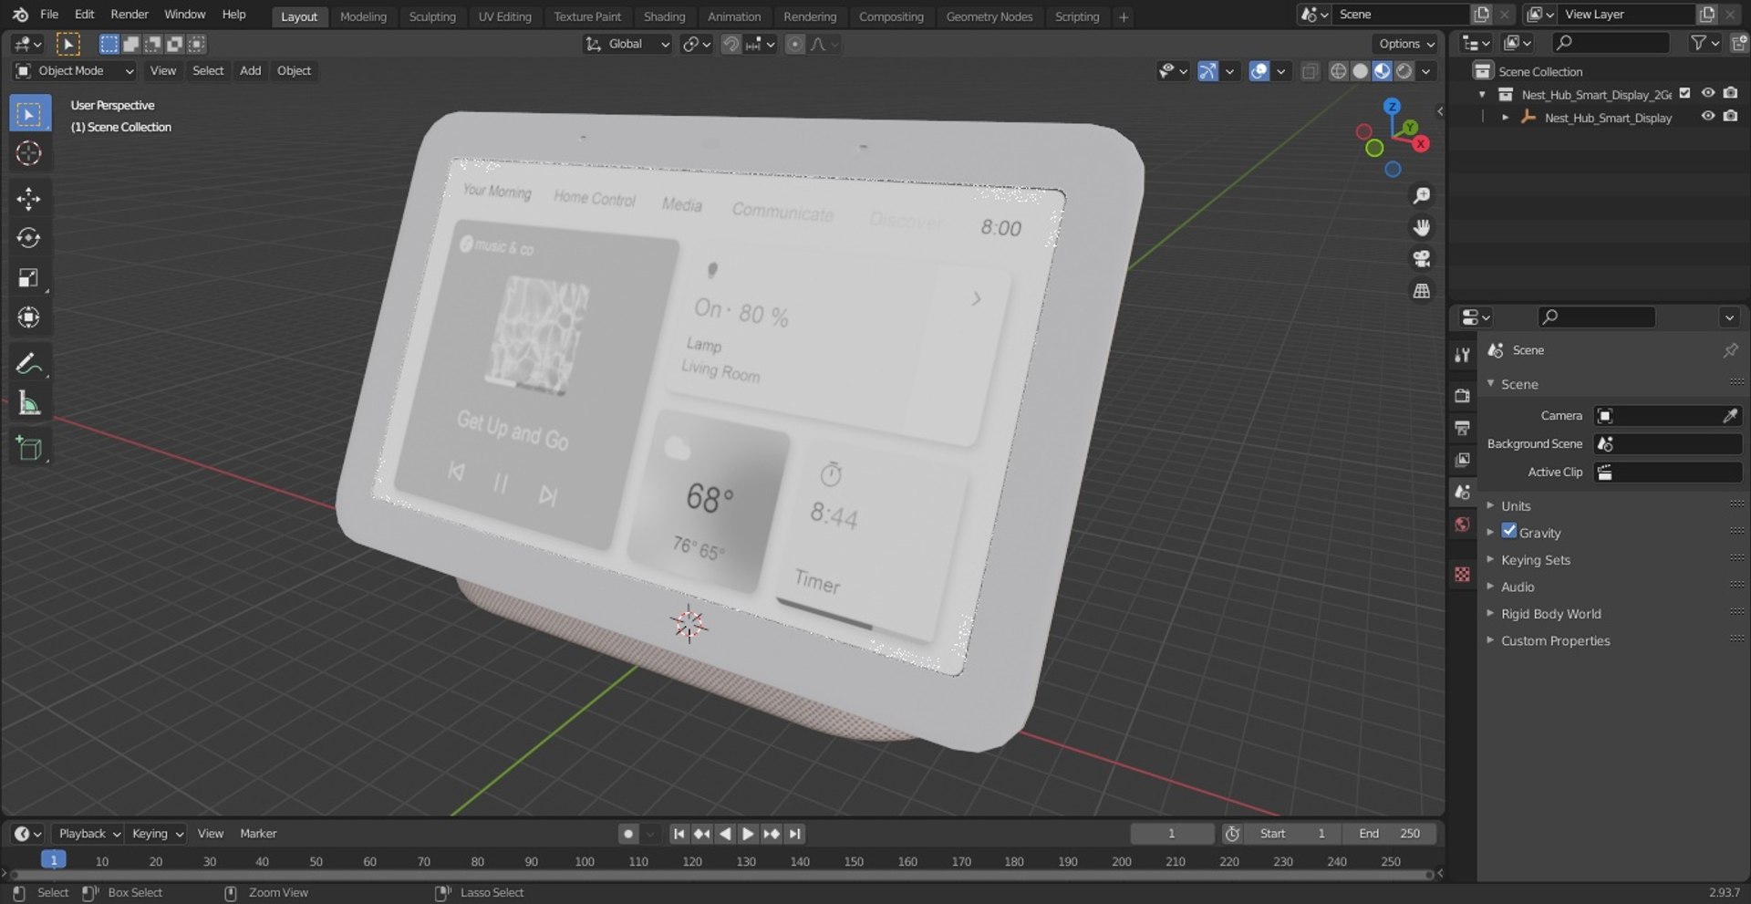Select wireframe viewport shading
This screenshot has height=904, width=1751.
point(1338,71)
